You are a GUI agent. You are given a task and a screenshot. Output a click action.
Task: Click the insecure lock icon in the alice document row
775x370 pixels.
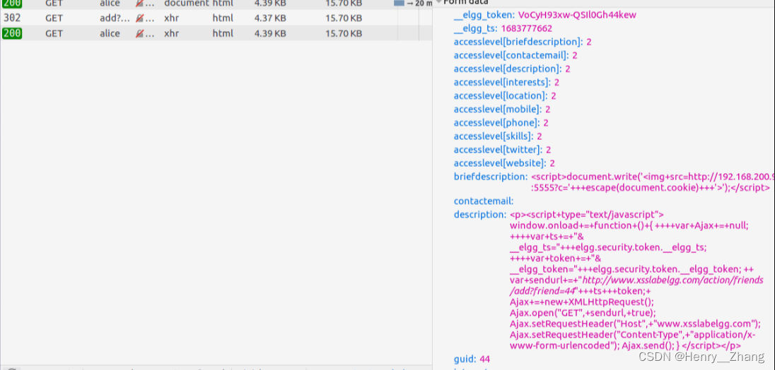point(141,4)
